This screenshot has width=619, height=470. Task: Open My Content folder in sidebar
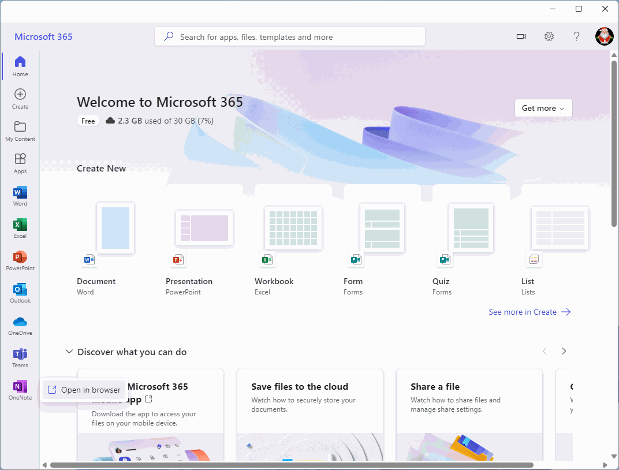coord(20,131)
